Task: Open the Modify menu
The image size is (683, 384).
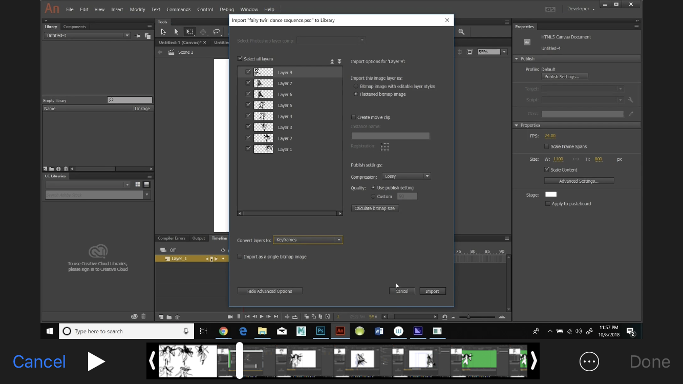Action: (137, 9)
